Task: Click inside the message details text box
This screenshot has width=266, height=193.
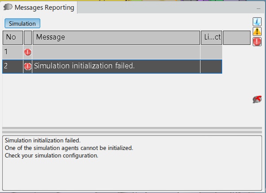Action: click(132, 163)
